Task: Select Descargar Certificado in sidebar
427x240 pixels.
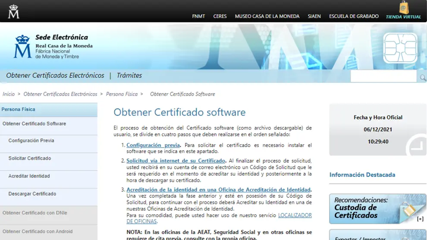Action: pyautogui.click(x=32, y=194)
